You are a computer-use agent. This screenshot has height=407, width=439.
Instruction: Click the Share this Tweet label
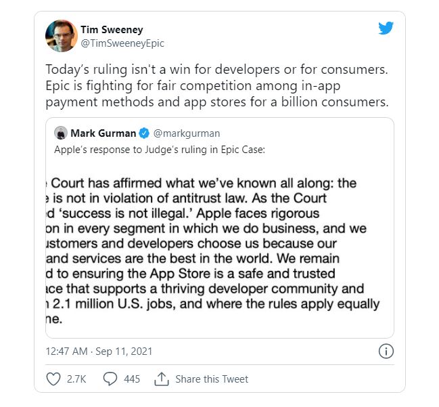pyautogui.click(x=212, y=379)
